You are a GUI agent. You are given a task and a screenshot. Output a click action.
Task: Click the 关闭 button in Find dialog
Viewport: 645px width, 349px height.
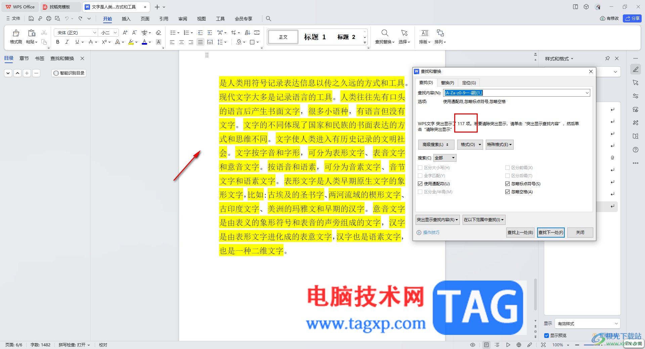pos(580,233)
